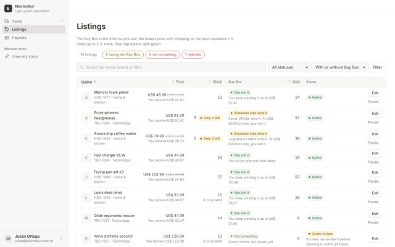Pause the Luma desk lamp listing
The image size is (395, 247).
pos(373,202)
